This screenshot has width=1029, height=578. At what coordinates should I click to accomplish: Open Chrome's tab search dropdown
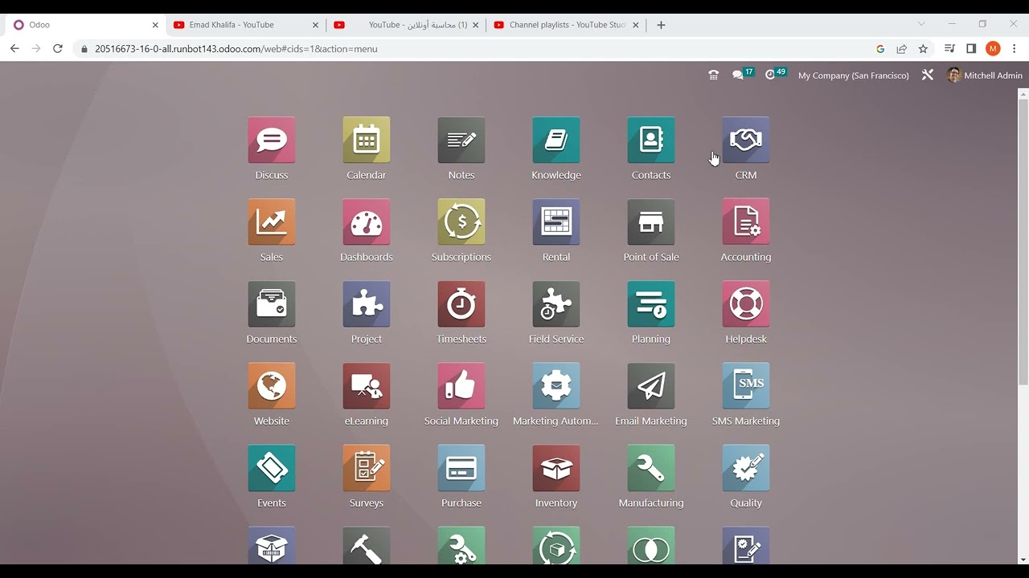point(921,24)
